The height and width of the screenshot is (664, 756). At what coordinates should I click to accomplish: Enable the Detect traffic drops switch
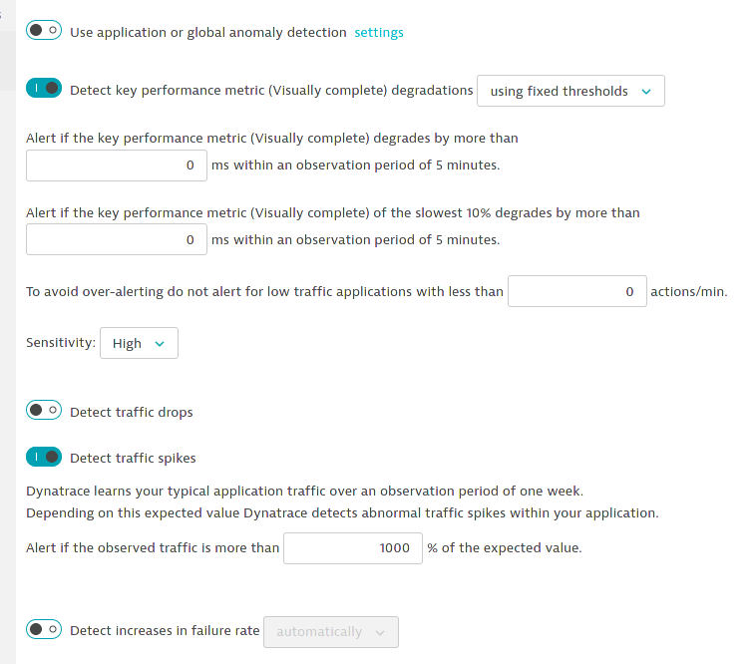44,410
